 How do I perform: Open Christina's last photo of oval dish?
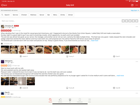pos(82,50)
